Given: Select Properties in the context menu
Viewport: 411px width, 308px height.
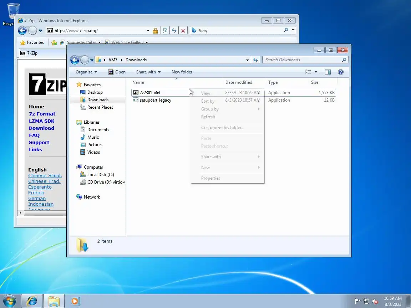Looking at the screenshot, I should (x=227, y=178).
